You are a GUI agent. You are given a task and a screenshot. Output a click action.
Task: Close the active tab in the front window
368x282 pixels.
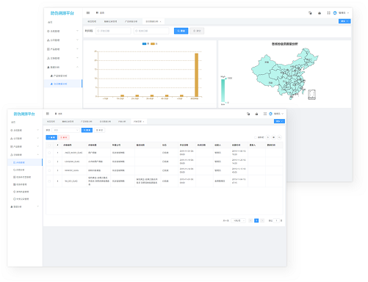pos(144,122)
